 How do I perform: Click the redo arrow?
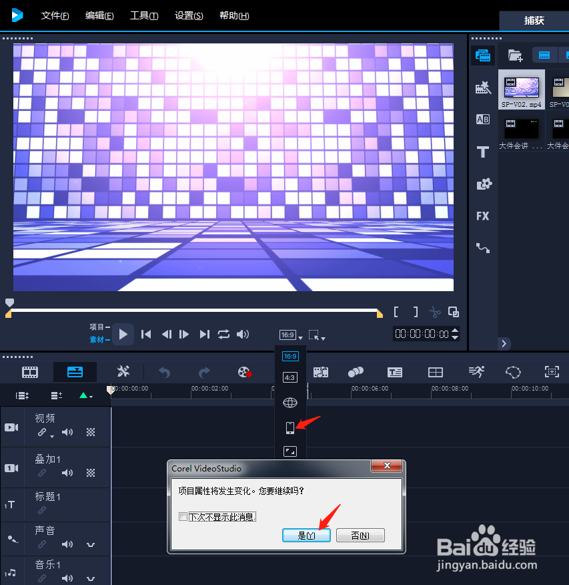204,372
